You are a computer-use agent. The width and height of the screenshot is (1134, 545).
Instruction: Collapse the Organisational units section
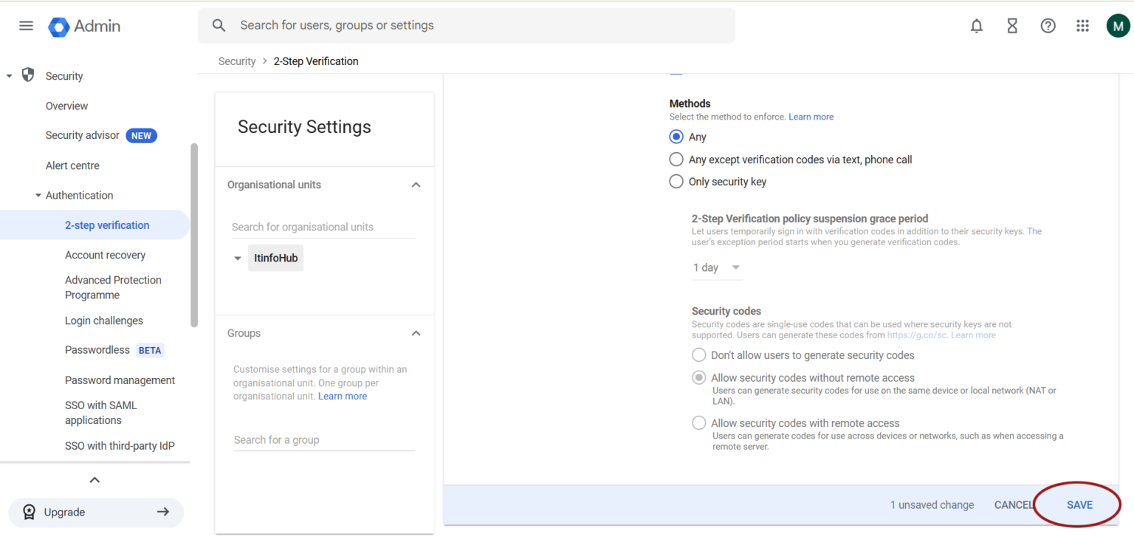coord(416,185)
